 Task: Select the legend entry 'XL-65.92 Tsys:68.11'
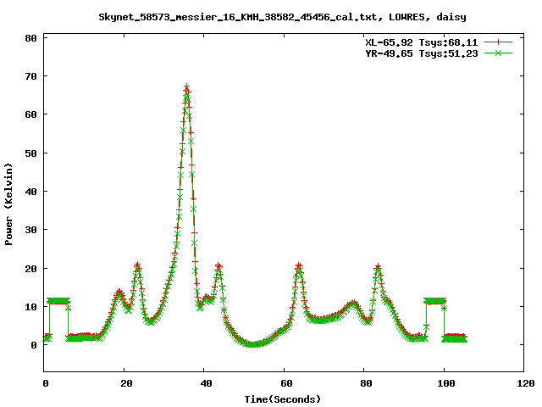click(422, 42)
